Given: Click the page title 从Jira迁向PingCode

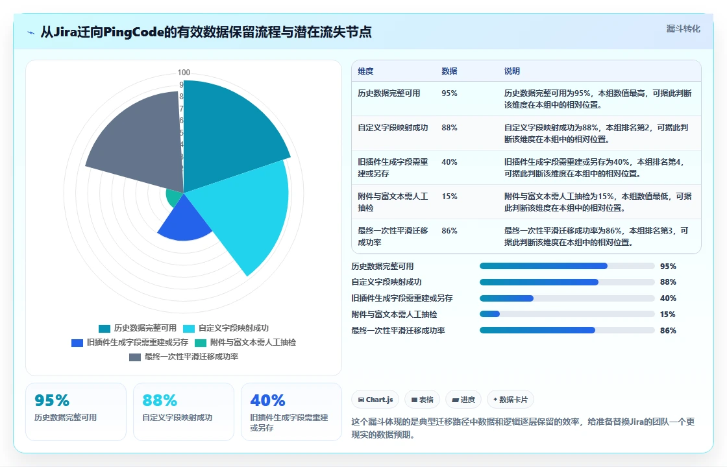Looking at the screenshot, I should [206, 32].
